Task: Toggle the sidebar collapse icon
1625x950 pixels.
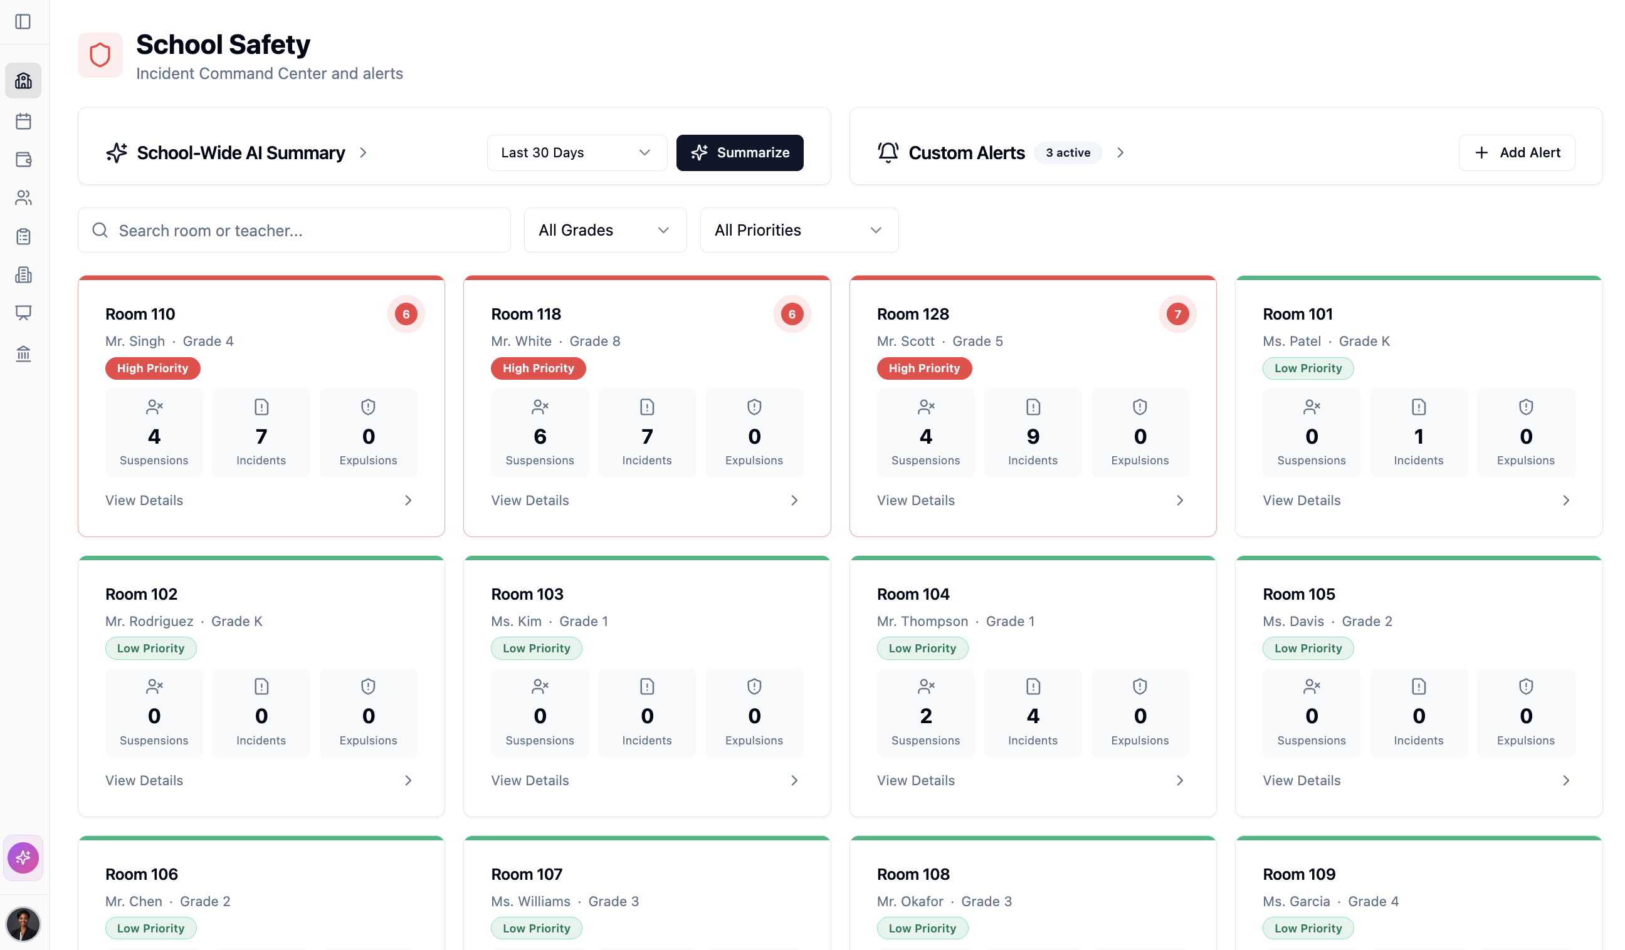Action: point(23,21)
